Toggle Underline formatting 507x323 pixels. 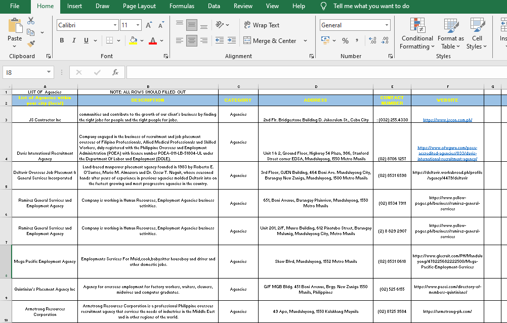pos(86,40)
